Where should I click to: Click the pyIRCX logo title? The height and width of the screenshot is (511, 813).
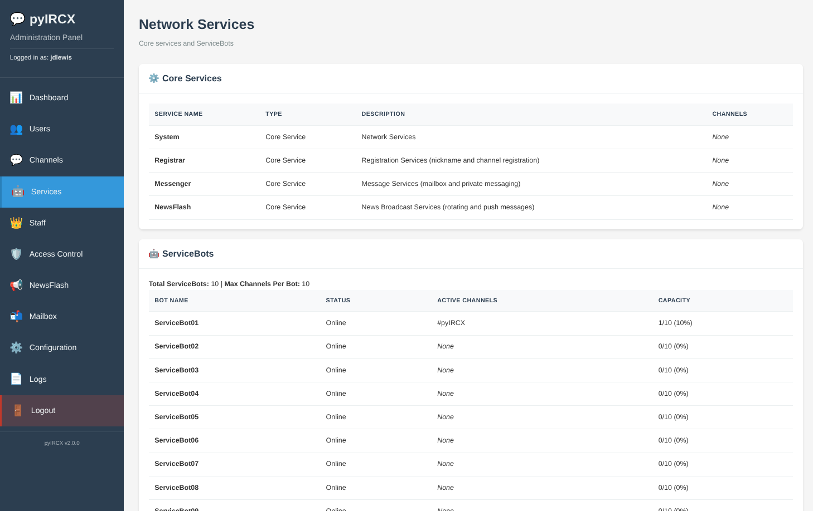tap(52, 19)
